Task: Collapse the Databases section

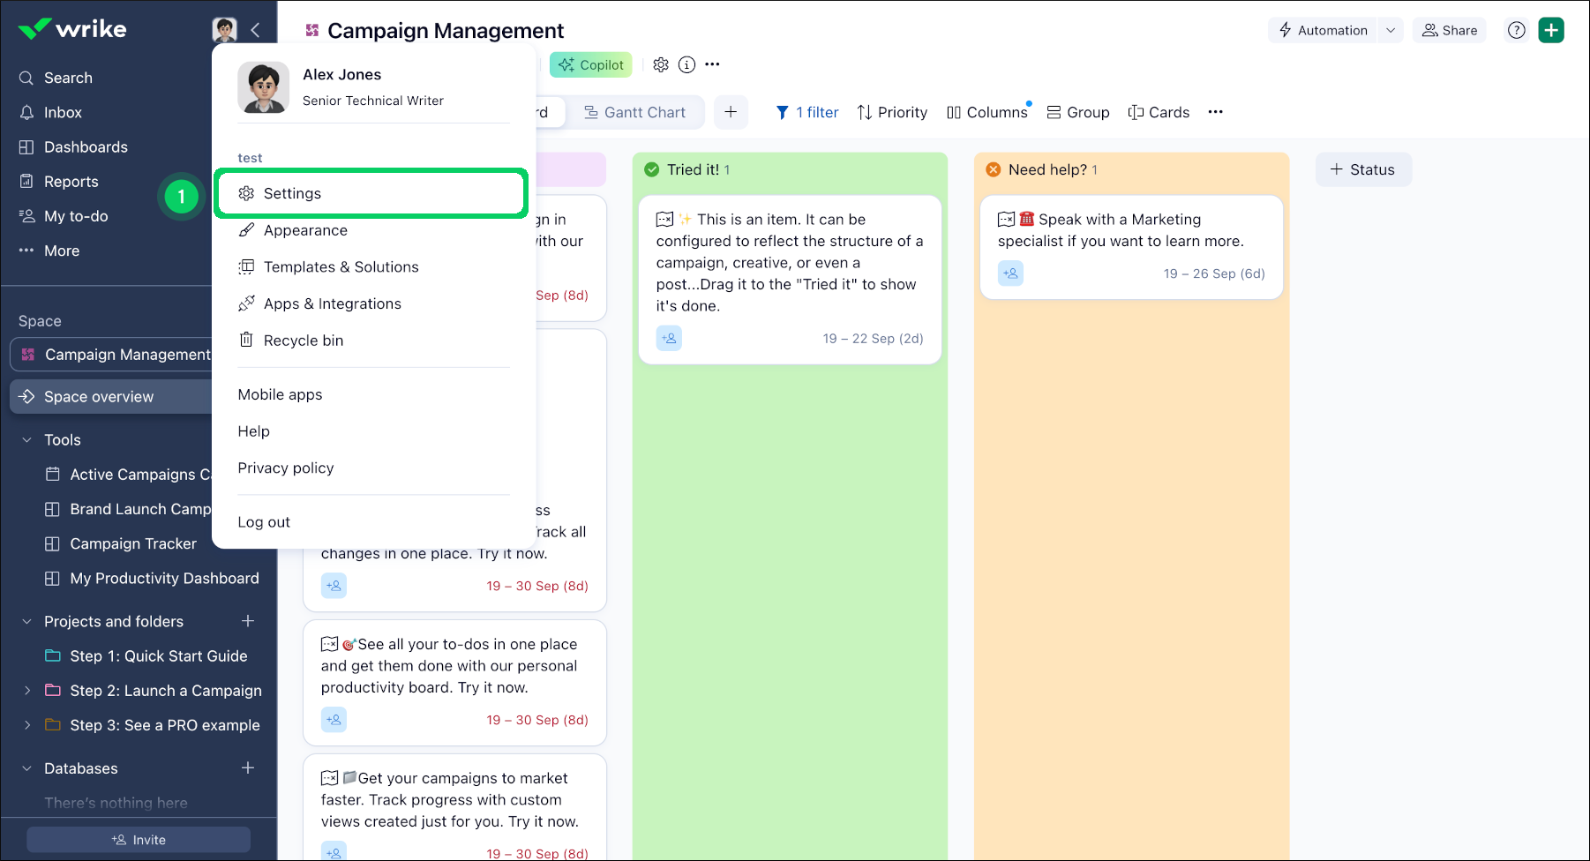Action: [26, 768]
